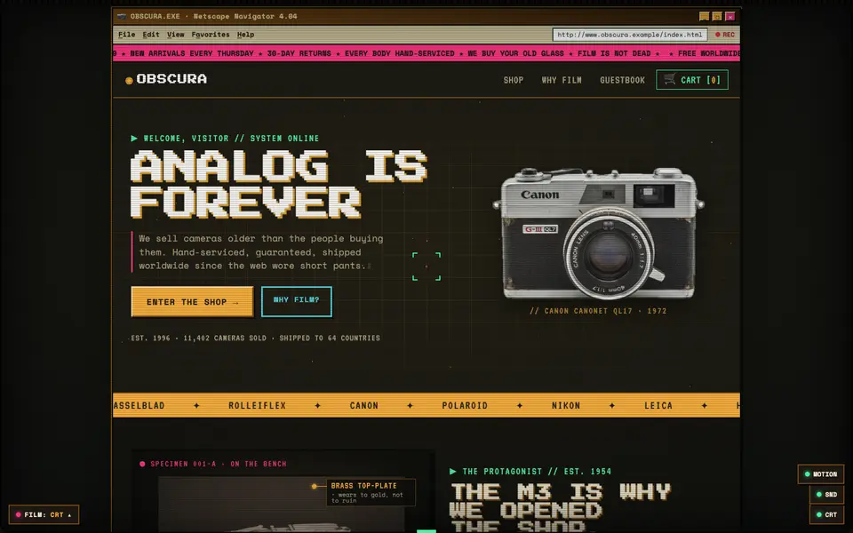Click the URL address field
Screen dimensions: 853x533
tap(630, 35)
